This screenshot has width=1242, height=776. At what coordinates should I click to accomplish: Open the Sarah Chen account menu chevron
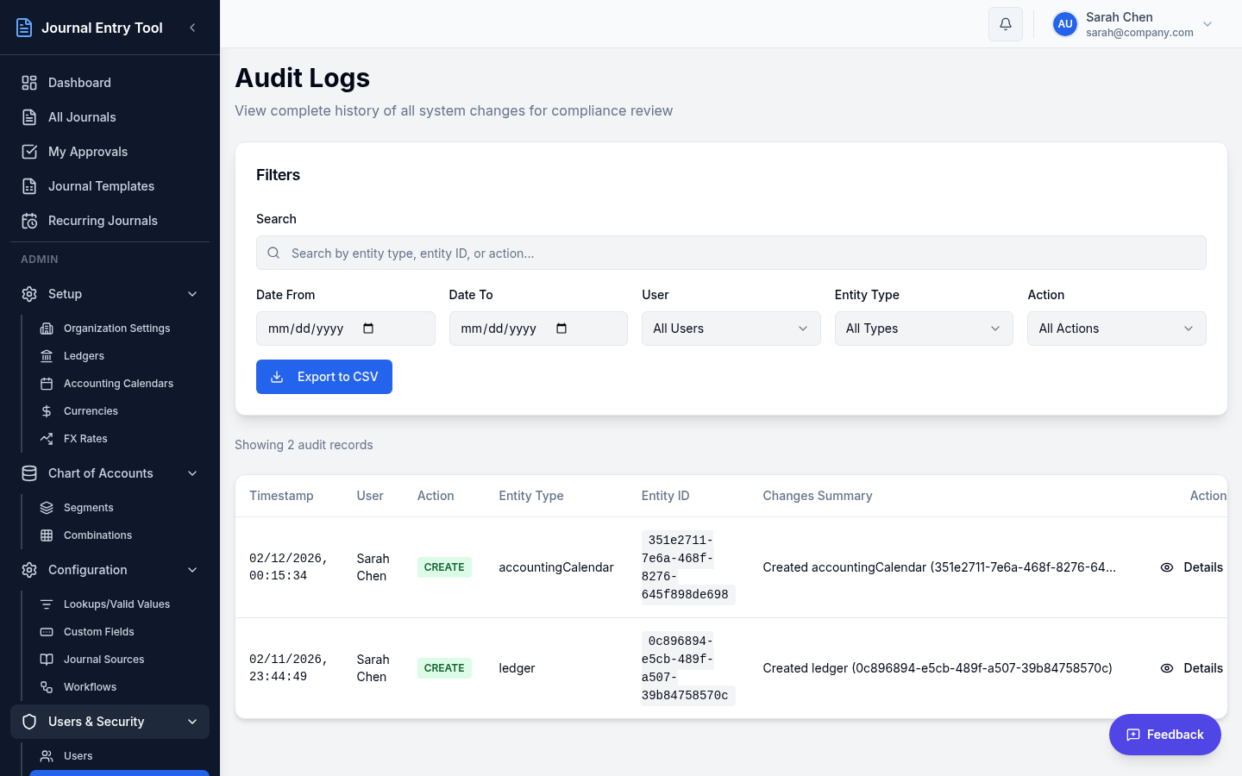(1207, 24)
